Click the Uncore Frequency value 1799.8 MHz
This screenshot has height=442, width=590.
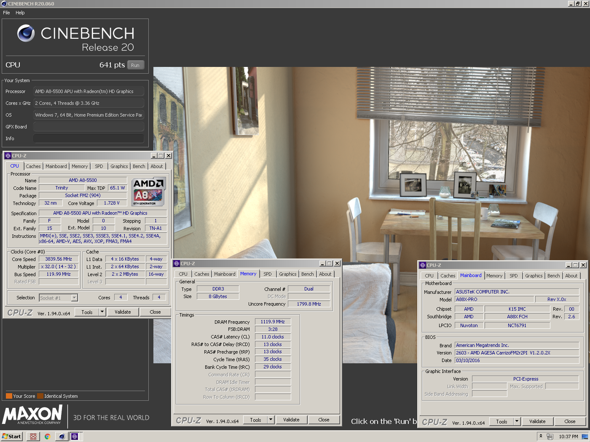pyautogui.click(x=309, y=304)
